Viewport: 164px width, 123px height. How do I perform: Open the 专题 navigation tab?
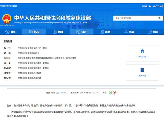153,32
